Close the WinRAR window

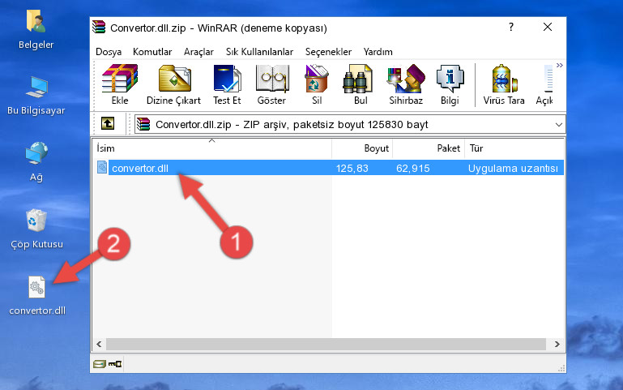click(x=548, y=27)
